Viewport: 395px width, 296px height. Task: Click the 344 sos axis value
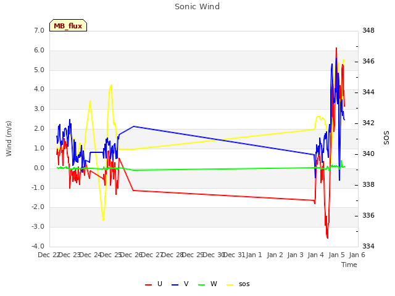(368, 92)
